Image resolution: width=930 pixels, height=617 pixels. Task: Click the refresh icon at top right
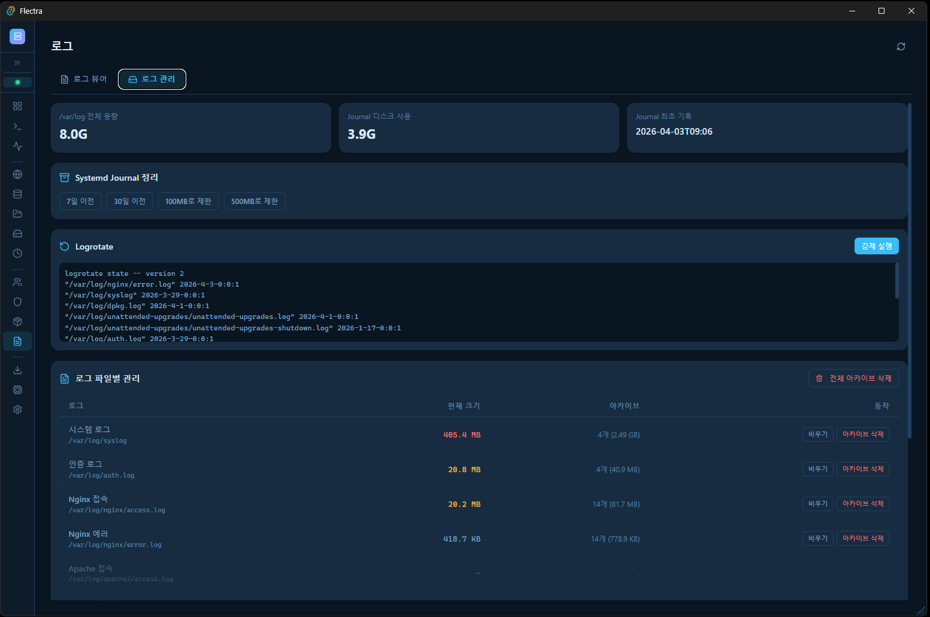pos(901,47)
